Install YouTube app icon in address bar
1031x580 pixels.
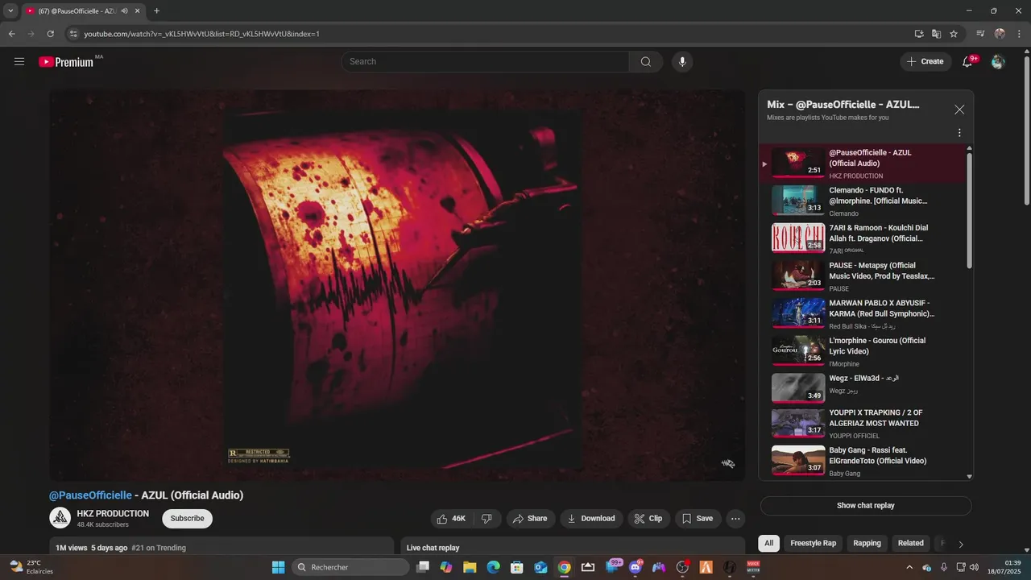tap(919, 34)
